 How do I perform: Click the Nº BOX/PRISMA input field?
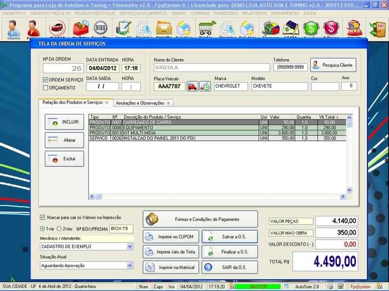click(121, 228)
